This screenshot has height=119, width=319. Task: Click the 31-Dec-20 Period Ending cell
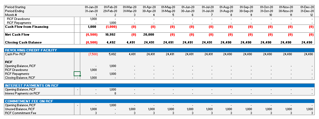(307, 11)
